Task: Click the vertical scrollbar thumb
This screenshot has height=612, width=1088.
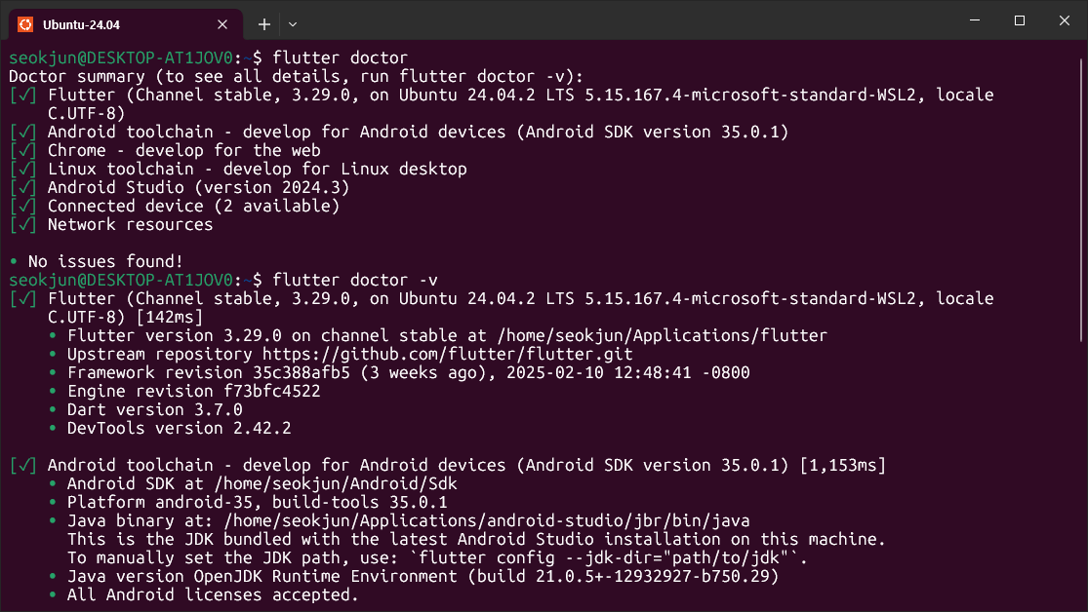Action: [x=1081, y=200]
